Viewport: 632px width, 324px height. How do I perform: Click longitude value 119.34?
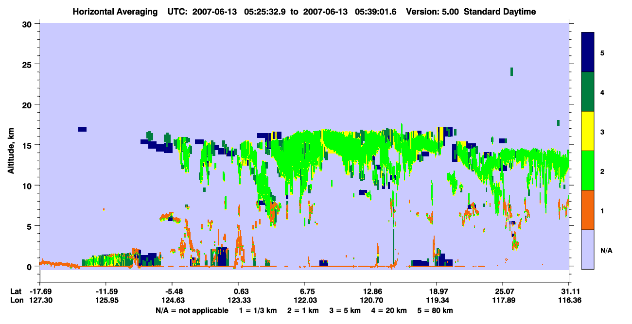click(x=437, y=300)
